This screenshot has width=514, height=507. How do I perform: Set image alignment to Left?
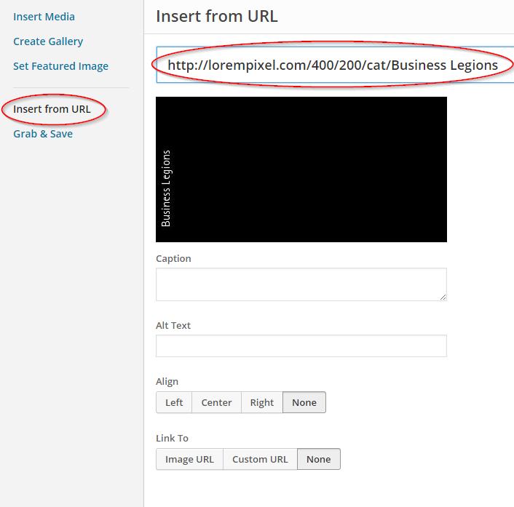[174, 402]
